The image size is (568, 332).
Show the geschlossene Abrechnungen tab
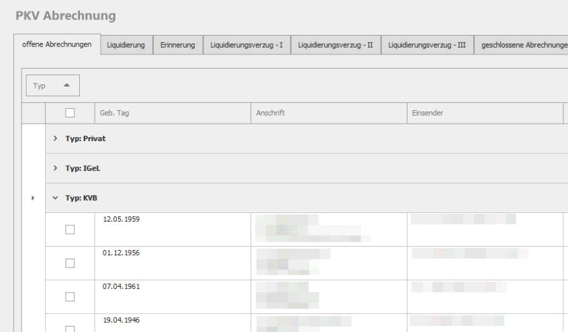521,44
